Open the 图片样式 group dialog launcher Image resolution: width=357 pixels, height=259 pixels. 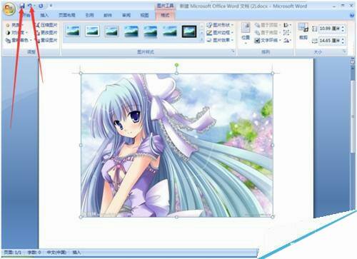pos(233,51)
